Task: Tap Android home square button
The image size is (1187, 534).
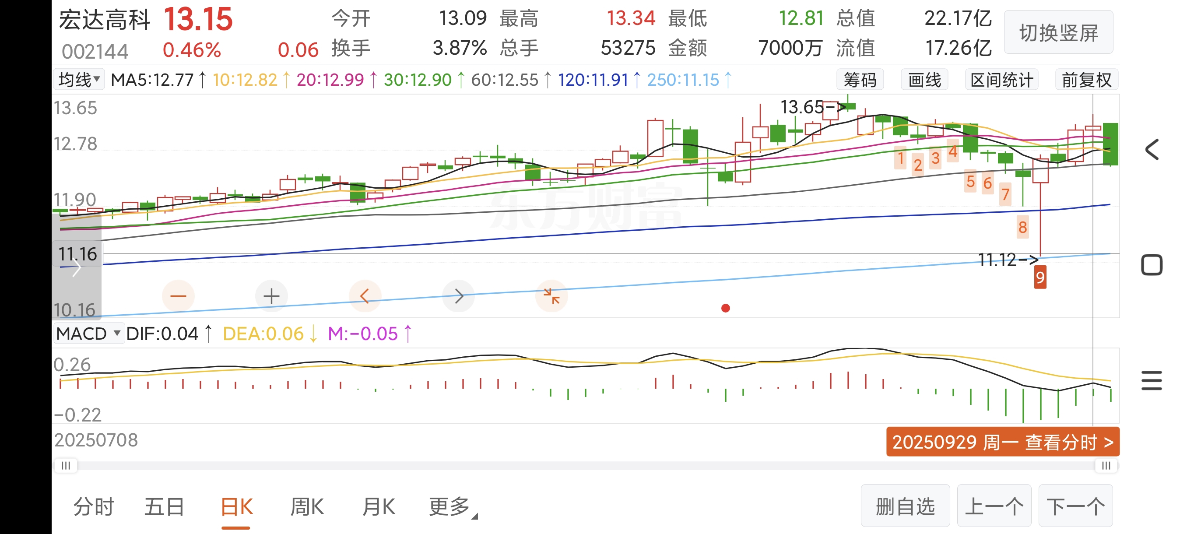Action: tap(1152, 265)
